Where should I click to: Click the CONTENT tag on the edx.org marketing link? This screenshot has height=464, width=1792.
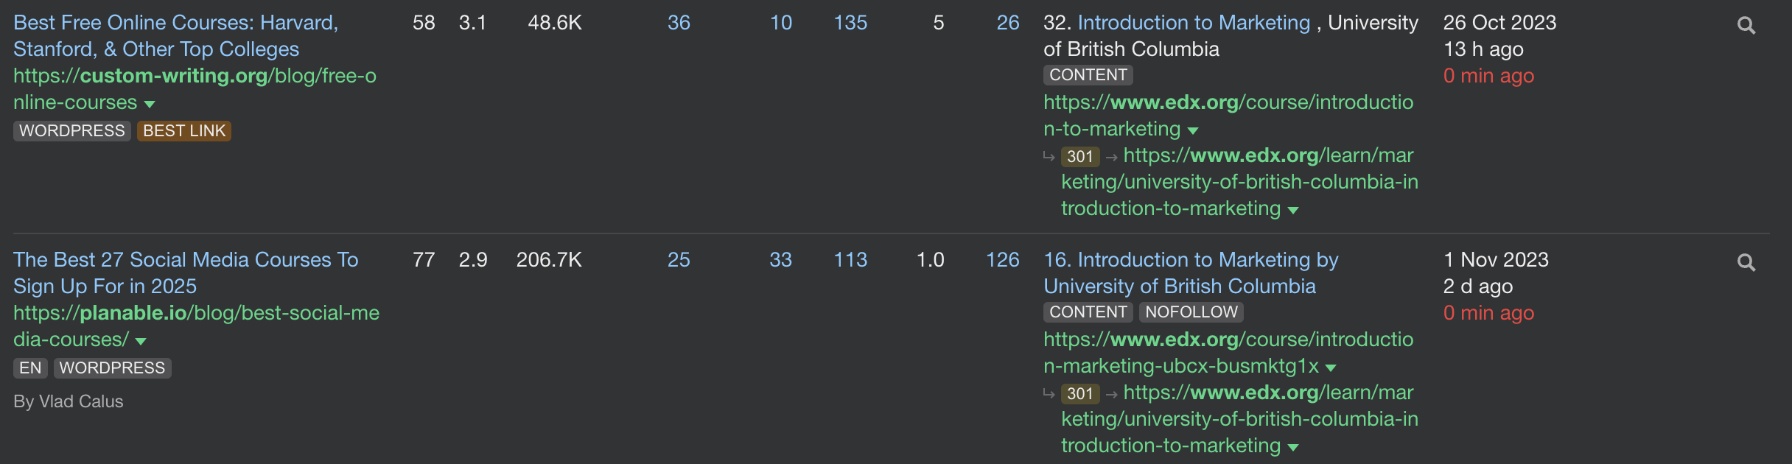point(1088,74)
